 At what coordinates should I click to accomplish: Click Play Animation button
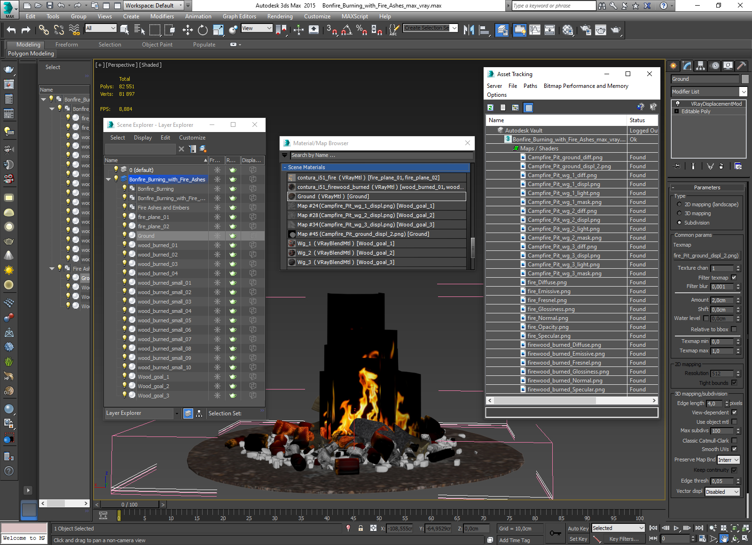pos(676,528)
